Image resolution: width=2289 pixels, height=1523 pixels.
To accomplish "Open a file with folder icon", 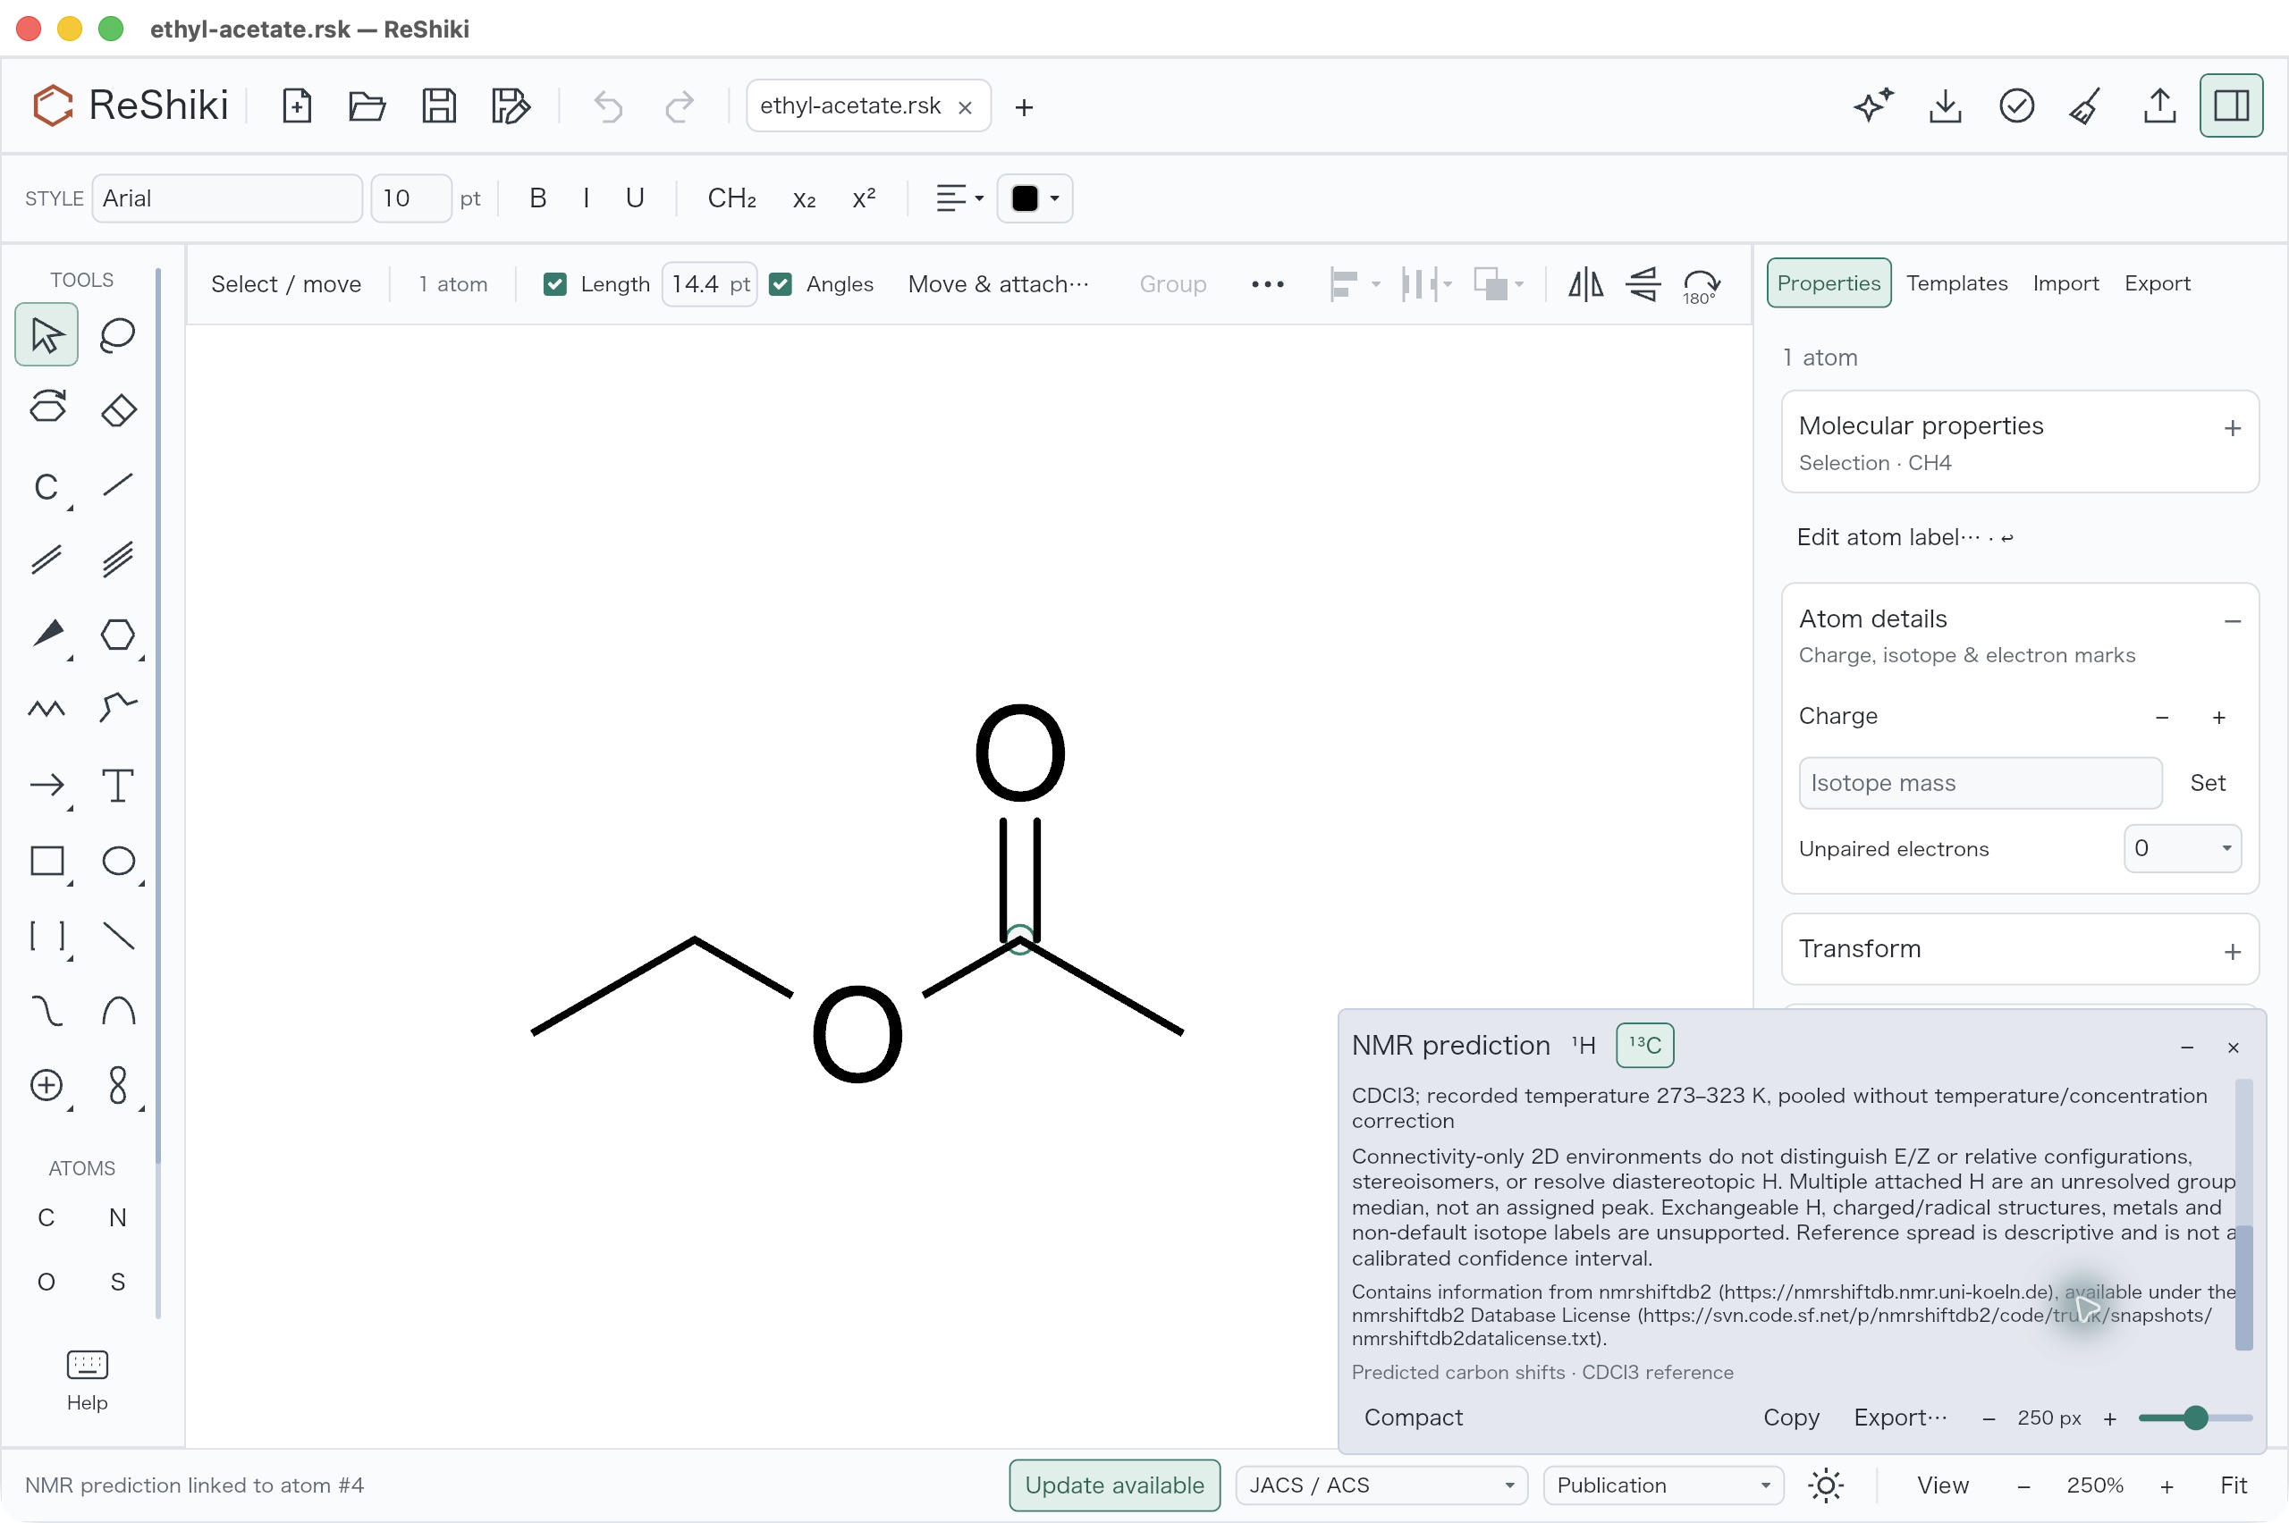I will [367, 105].
